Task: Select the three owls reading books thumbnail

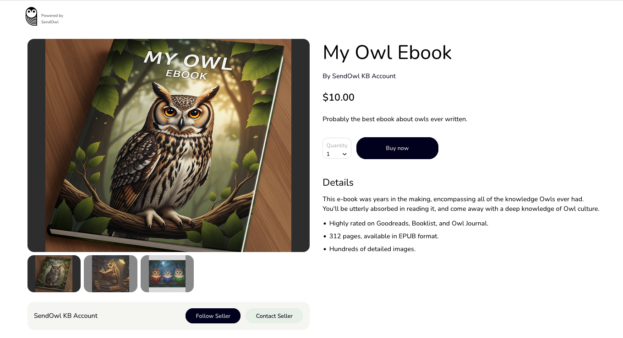Action: (167, 274)
